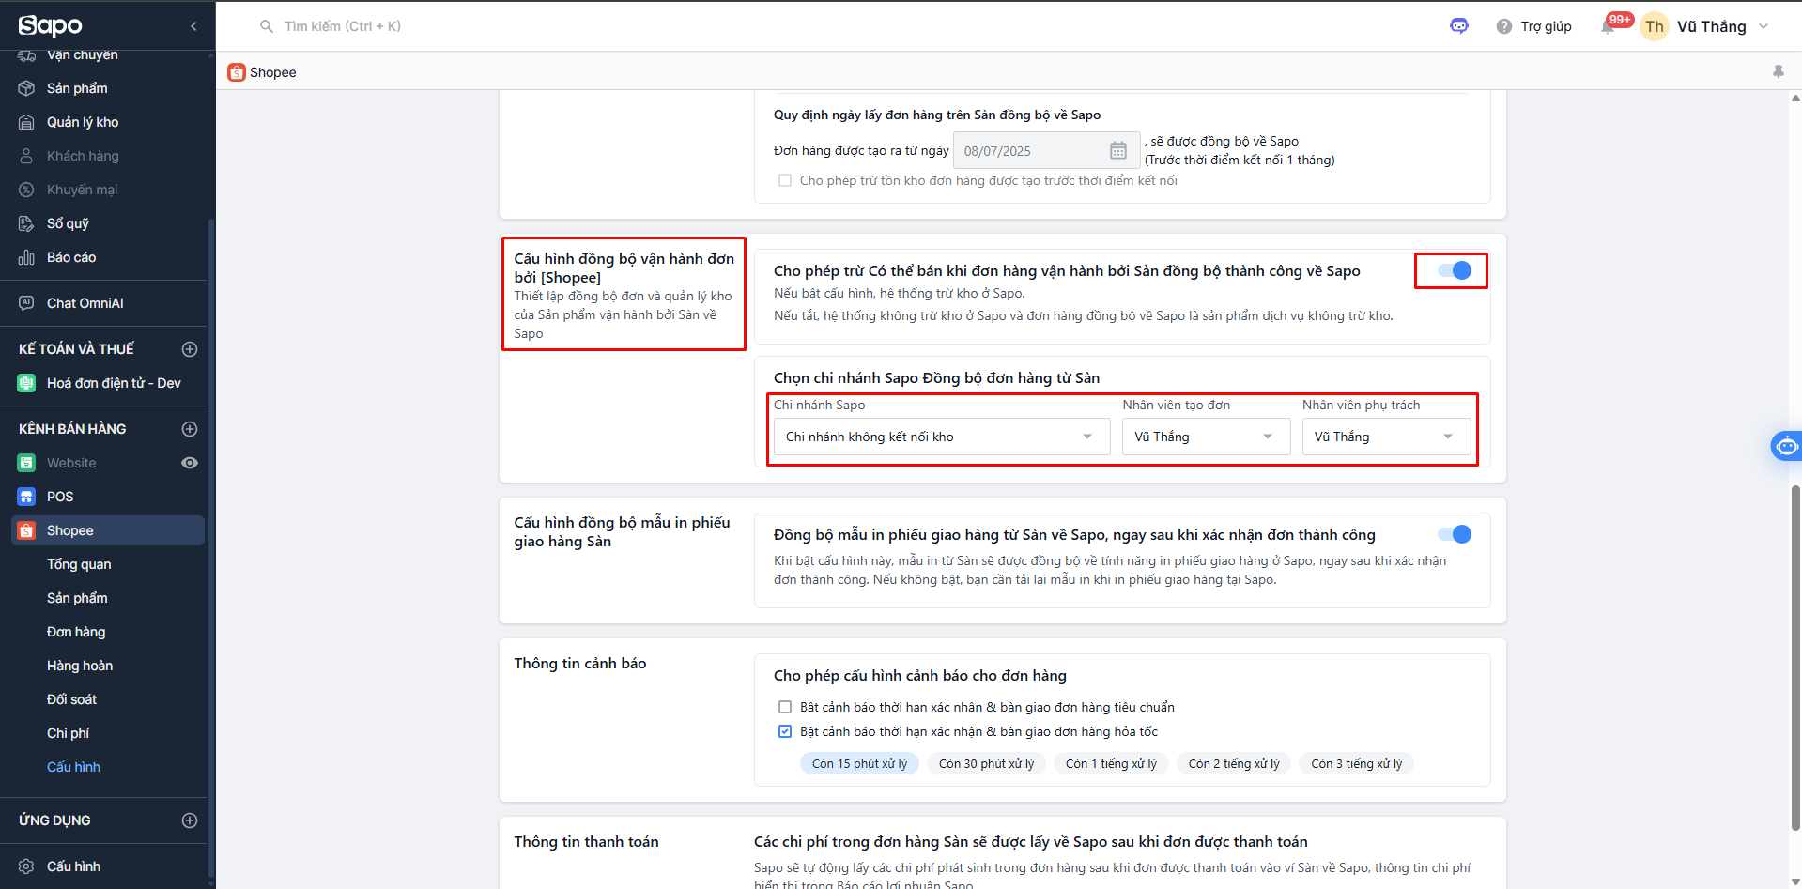Click the Trợ giúp question mark icon

point(1504,26)
